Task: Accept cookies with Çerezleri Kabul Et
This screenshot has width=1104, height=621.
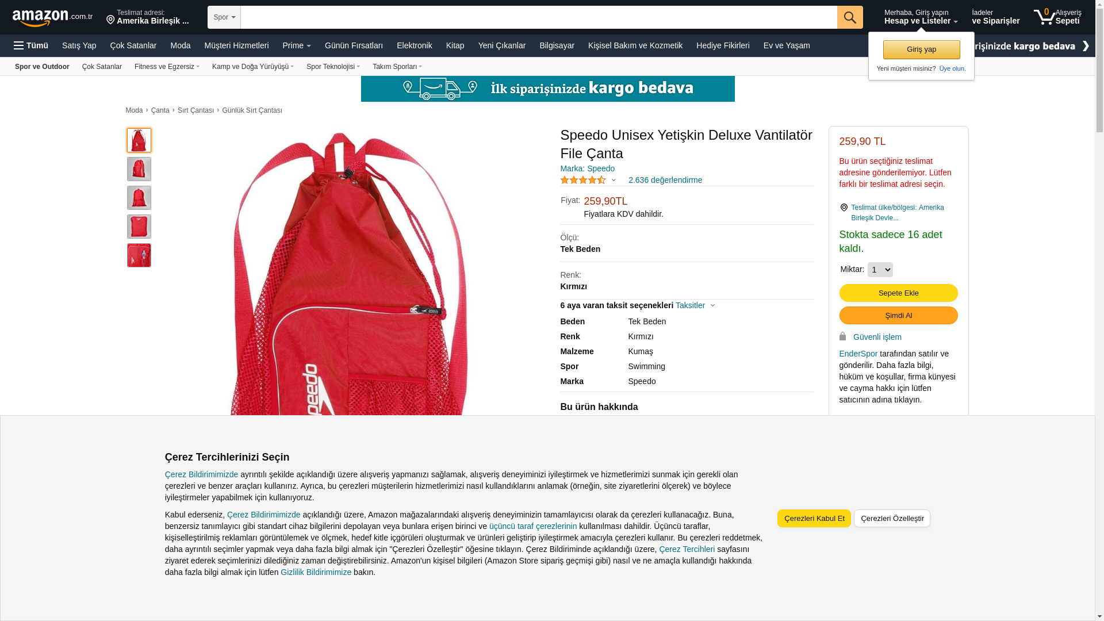Action: 814,519
